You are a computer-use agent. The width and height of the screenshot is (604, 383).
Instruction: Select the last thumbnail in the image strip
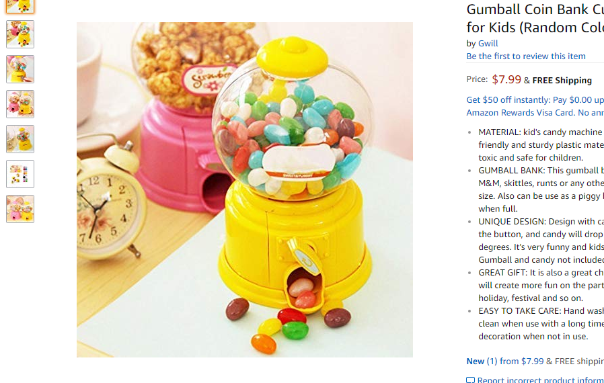(x=20, y=209)
